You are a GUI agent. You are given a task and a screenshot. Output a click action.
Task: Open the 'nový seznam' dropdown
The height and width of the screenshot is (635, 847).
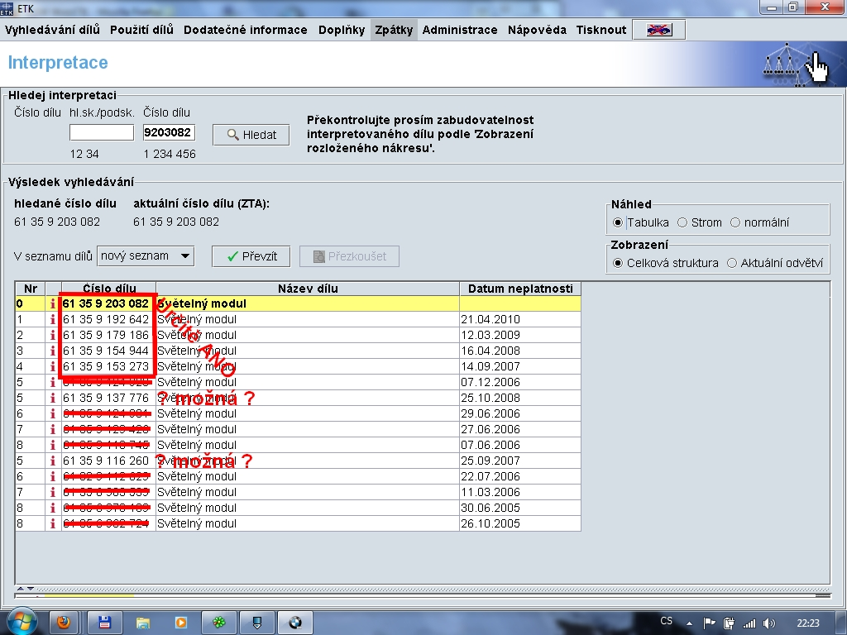click(x=146, y=256)
